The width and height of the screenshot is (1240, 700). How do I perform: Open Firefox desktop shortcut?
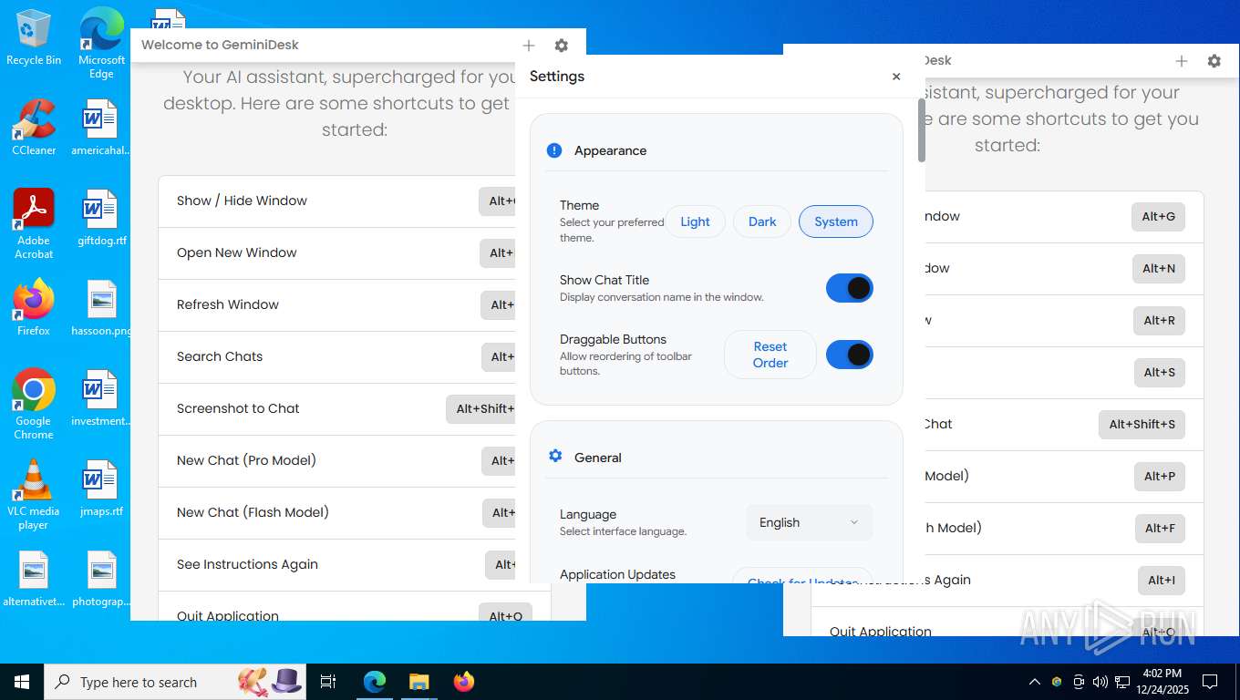click(34, 307)
